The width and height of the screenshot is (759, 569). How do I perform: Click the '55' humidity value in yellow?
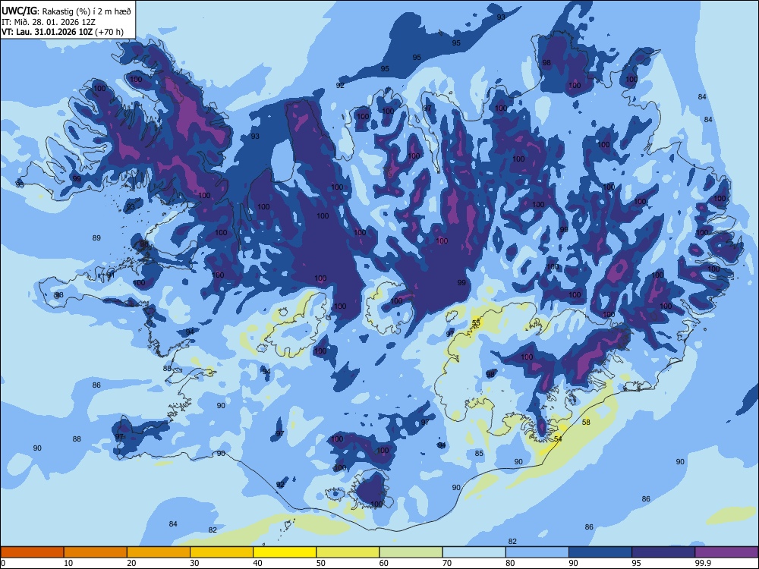[x=477, y=322]
